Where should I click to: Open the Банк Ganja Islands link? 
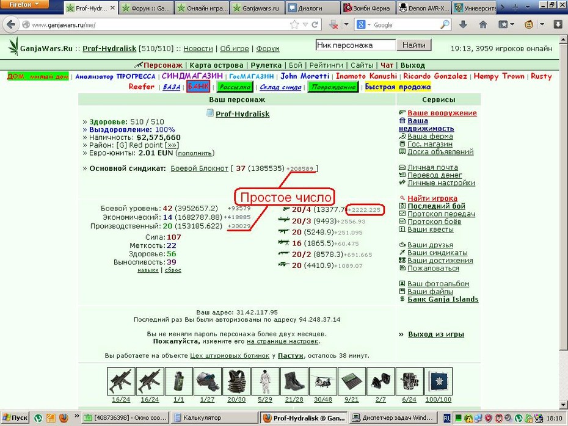[x=443, y=299]
